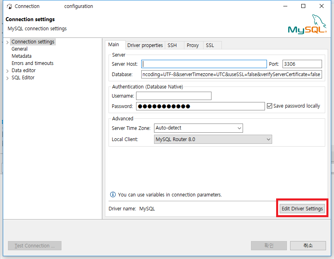Click the MySQL dolphin logo
Viewport: 334px width, 259px height.
[307, 24]
